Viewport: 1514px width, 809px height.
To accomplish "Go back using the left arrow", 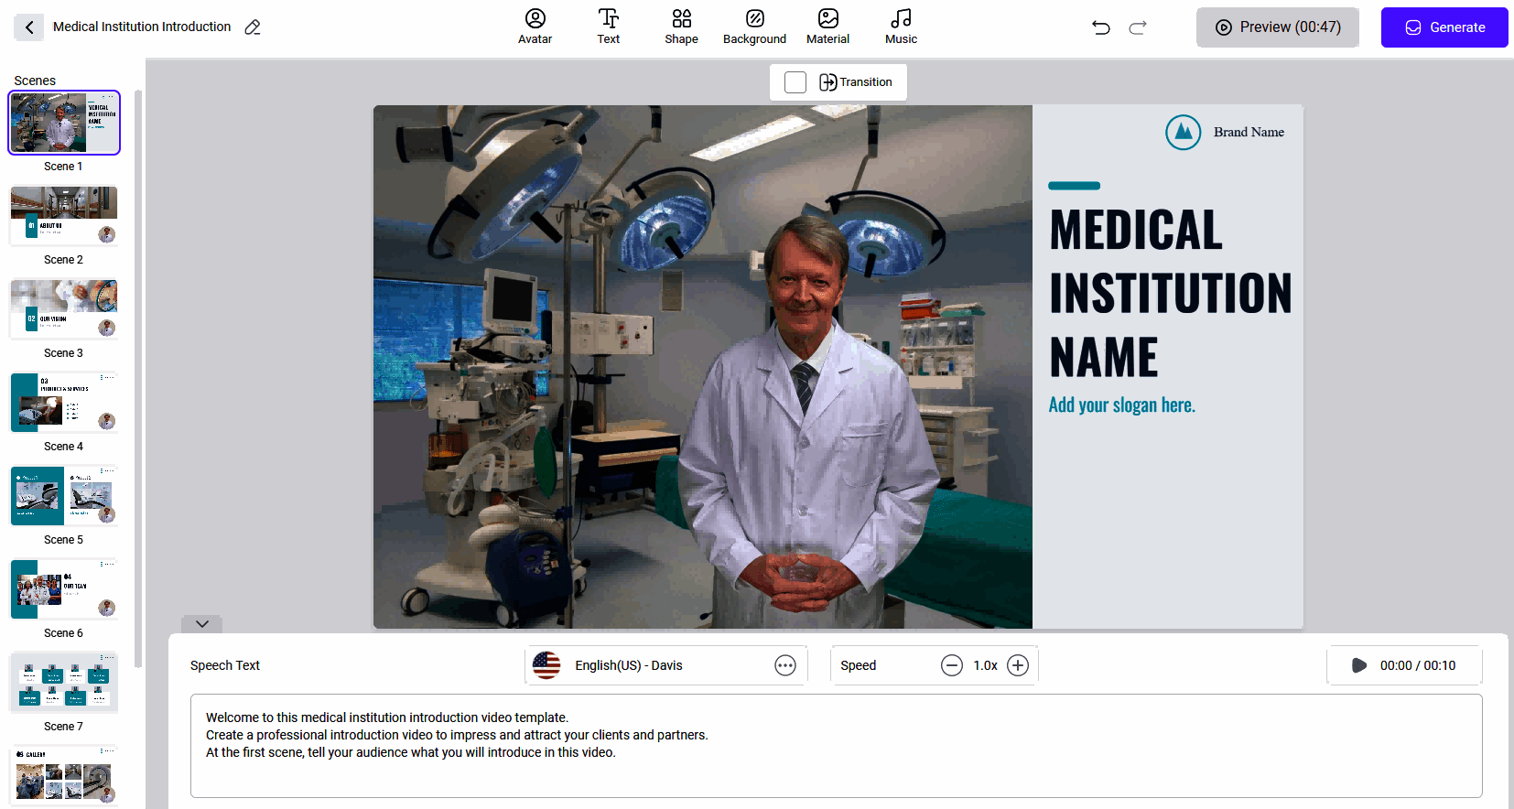I will 29,27.
